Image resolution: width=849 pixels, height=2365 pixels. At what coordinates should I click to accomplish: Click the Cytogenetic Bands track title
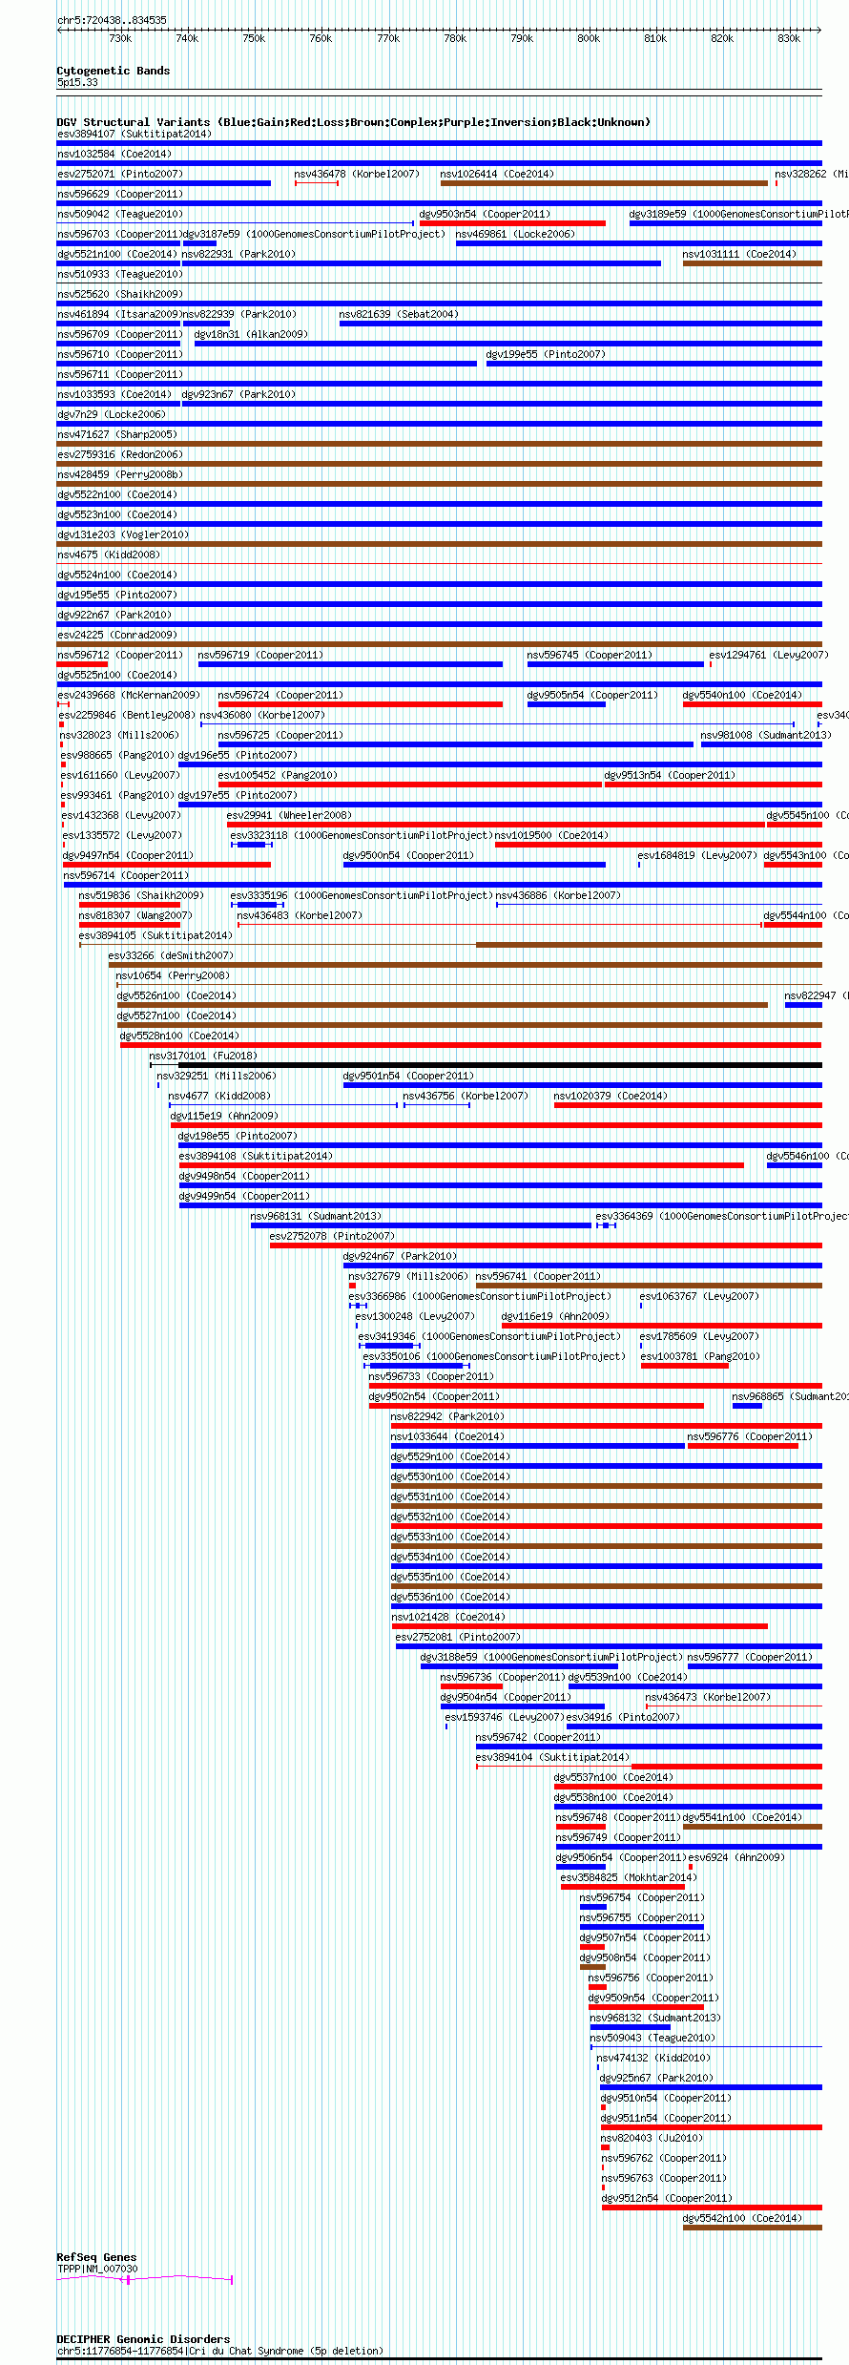pyautogui.click(x=114, y=71)
